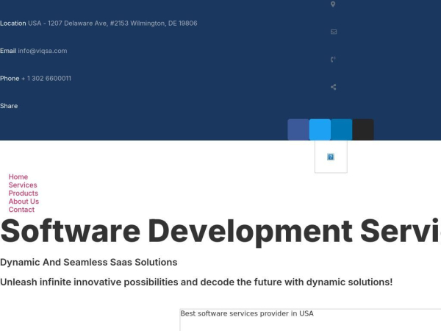Click the info@viqsa.com email address
Image resolution: width=441 pixels, height=331 pixels.
click(43, 51)
